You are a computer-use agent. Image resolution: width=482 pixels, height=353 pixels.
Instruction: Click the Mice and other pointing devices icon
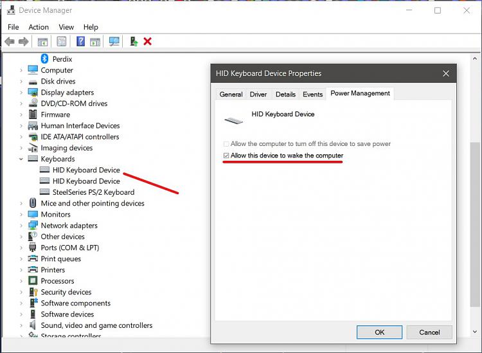click(x=33, y=203)
